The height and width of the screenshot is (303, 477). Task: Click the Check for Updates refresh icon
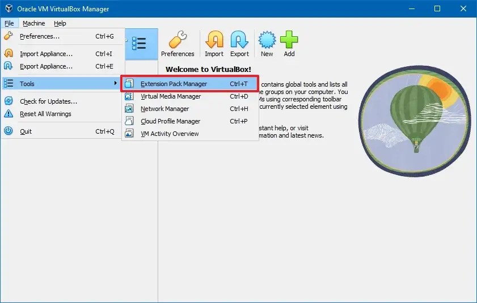(x=9, y=101)
